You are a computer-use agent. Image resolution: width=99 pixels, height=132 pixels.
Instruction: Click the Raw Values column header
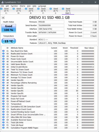point(89,48)
